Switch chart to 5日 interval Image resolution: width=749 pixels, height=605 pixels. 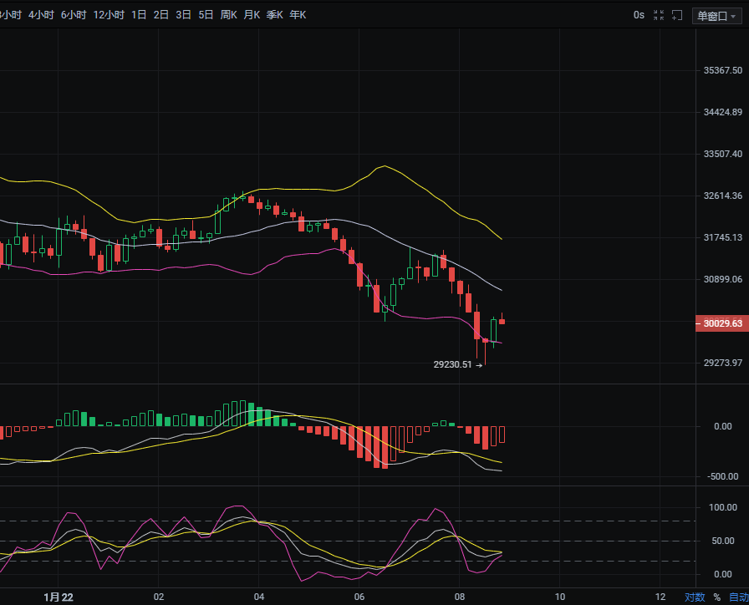tap(206, 15)
